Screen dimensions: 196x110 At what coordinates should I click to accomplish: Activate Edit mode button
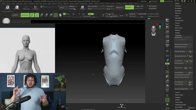click(32, 15)
